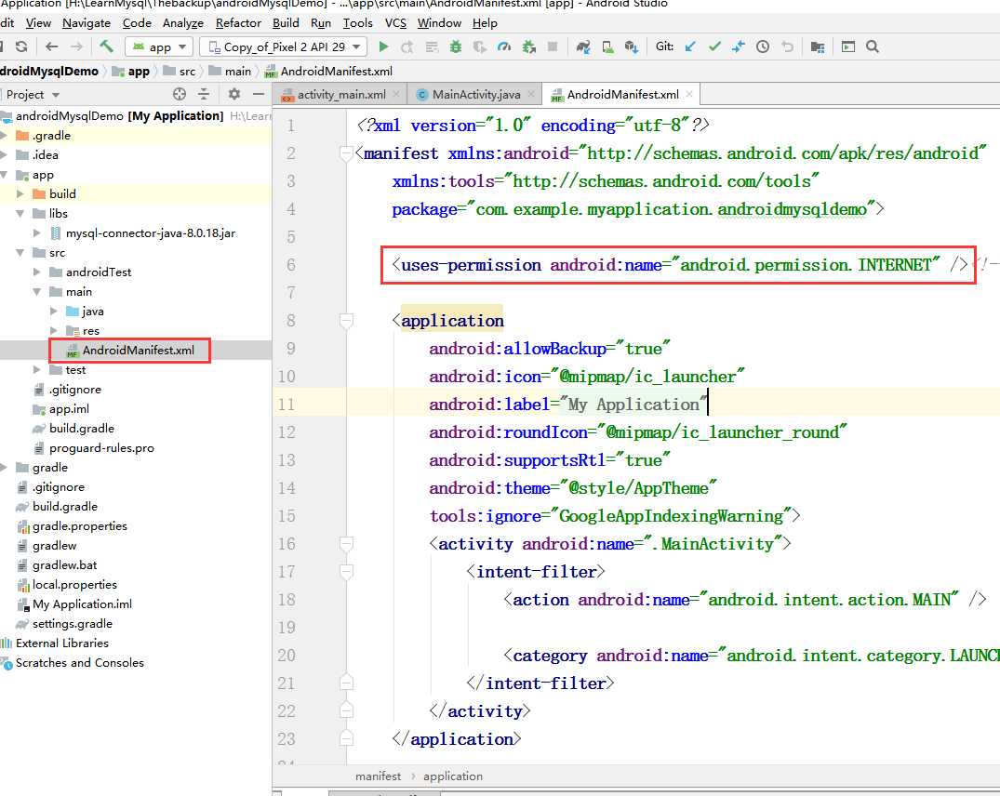Switch to the MainActivity.java tab
Viewport: 1000px width, 796px height.
475,95
